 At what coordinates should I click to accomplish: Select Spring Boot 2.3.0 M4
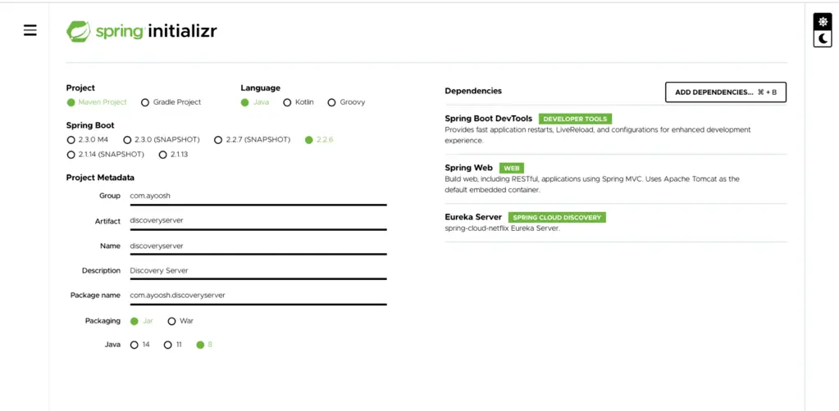point(87,139)
